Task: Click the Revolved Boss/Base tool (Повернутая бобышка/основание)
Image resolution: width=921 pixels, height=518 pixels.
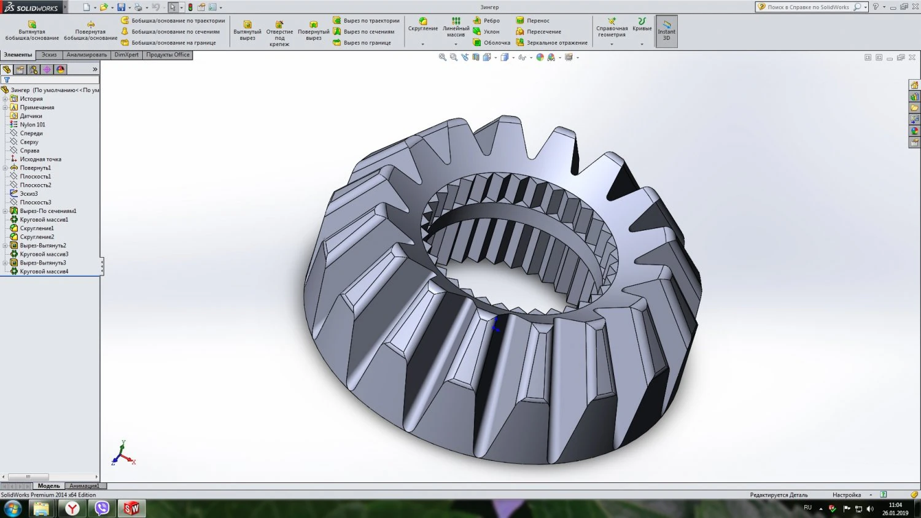Action: (90, 31)
